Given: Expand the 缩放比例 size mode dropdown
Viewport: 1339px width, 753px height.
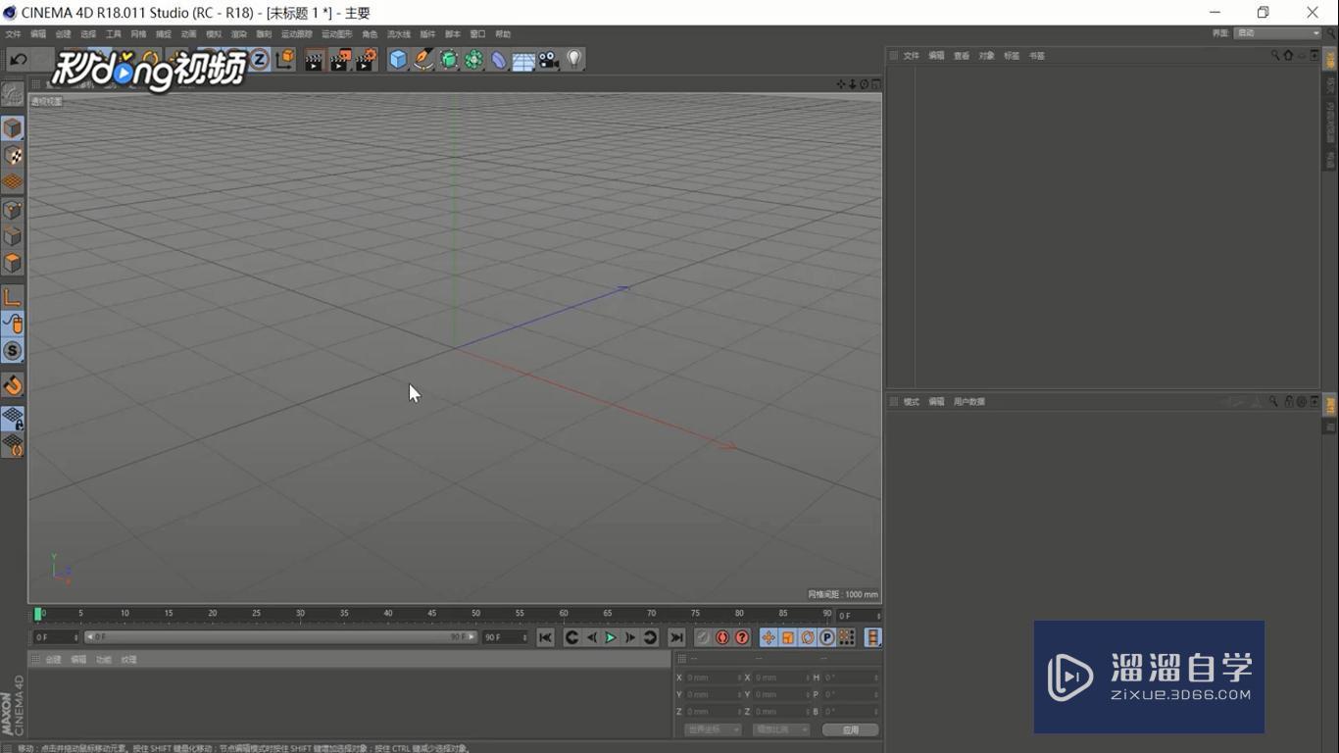Looking at the screenshot, I should [781, 729].
